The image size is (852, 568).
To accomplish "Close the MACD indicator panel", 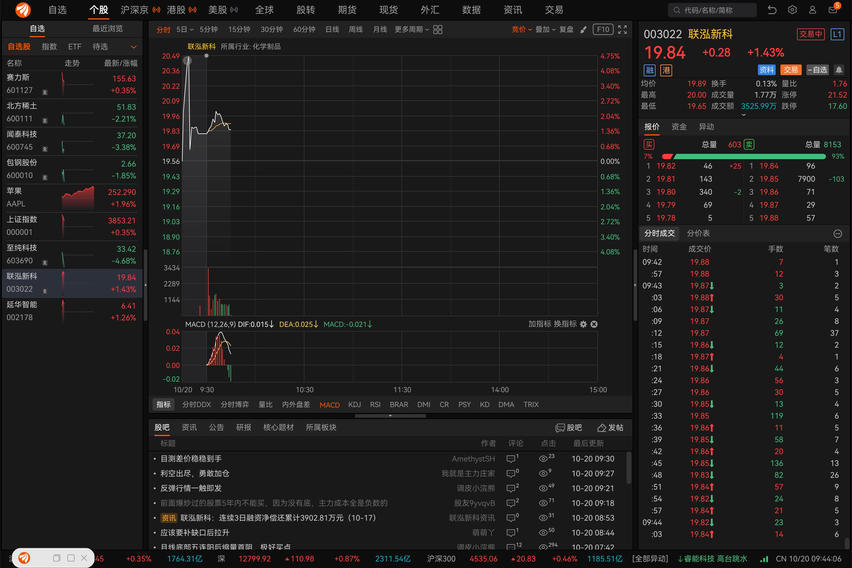I will [594, 324].
